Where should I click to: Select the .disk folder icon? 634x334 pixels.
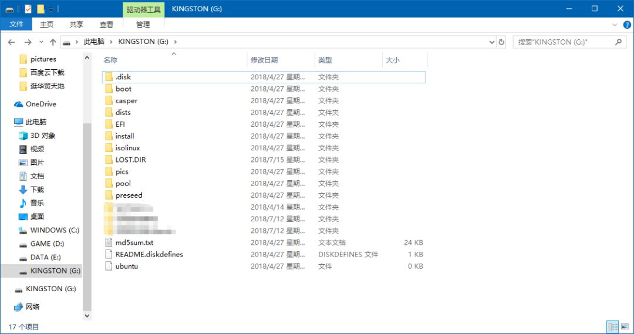[109, 77]
